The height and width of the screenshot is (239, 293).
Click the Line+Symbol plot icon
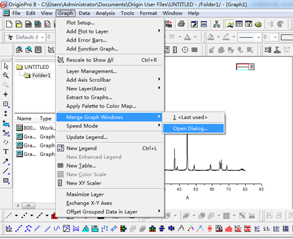click(x=40, y=215)
